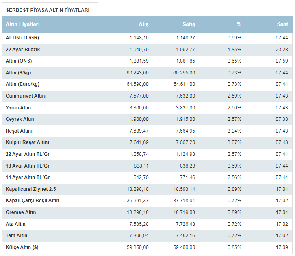Image resolution: width=295 pixels, height=256 pixels.
Task: Select the Altın ($/kg) row
Action: pos(20,73)
